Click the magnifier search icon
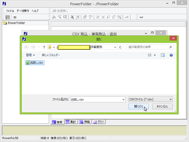This screenshot has height=142, width=189. (x=170, y=47)
